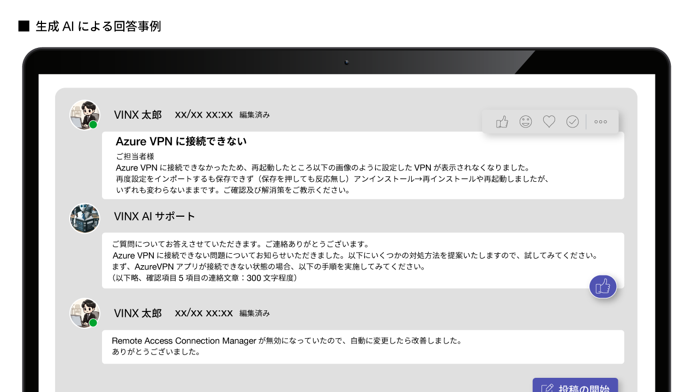Click the first post's xx/xx xx:xx timestamp
Screen dimensions: 698x392
click(203, 114)
